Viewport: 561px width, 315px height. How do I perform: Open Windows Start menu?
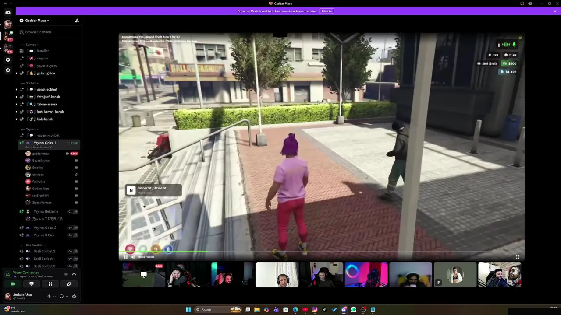188,310
